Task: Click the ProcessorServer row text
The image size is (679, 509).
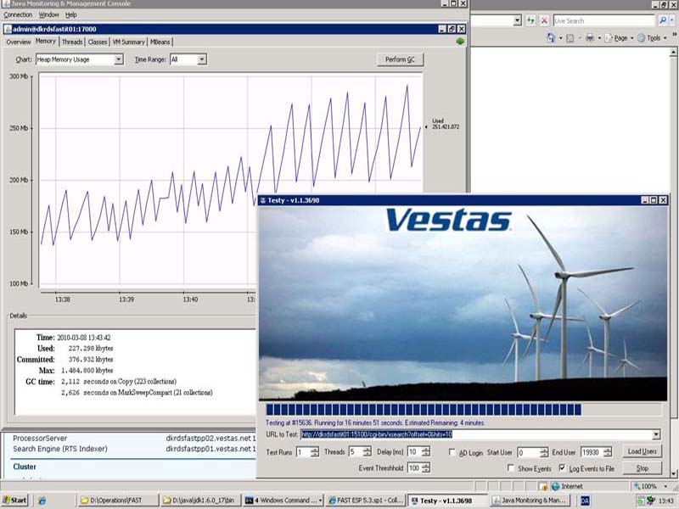Action: (x=40, y=438)
